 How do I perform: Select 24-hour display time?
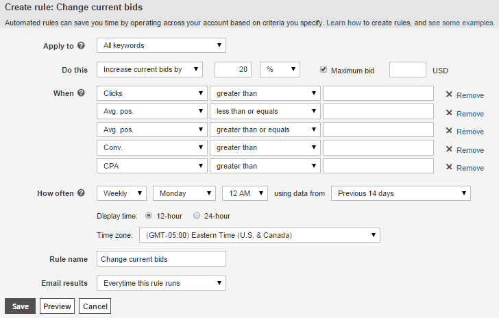197,215
